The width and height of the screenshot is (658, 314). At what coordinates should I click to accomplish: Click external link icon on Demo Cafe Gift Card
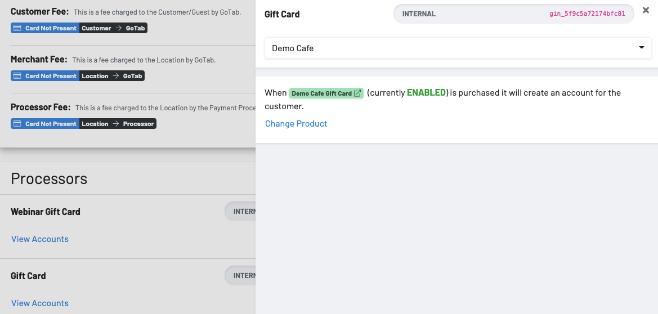click(357, 93)
